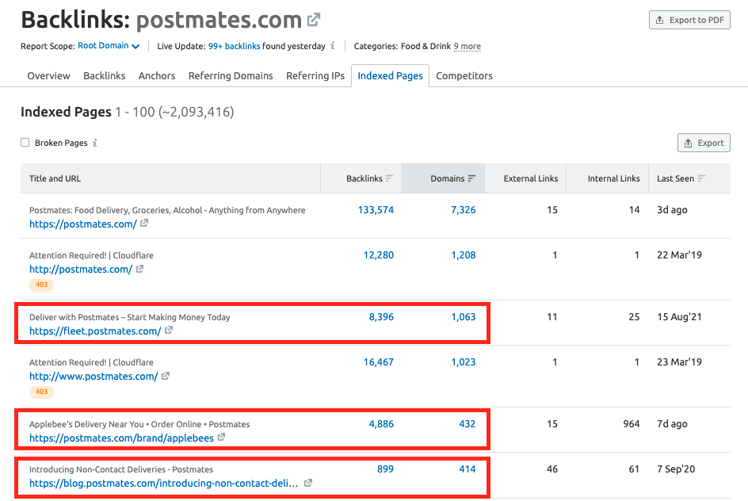Click external link icon beside postmates.com title
The width and height of the screenshot is (748, 501).
[315, 19]
